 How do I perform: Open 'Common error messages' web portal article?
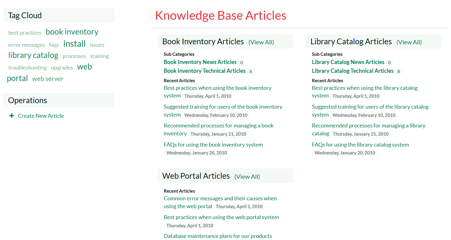[x=220, y=198]
